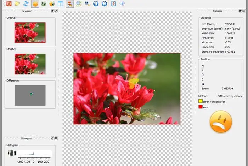Viewport: 248px width, 166px height.
Task: Click the unhappy smiley result face
Action: (x=221, y=121)
